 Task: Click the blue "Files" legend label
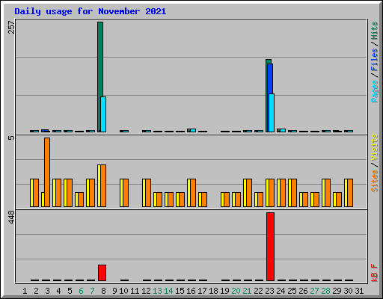[374, 60]
